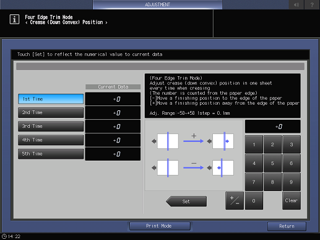Tap keypad number 5
The width and height of the screenshot is (320, 240).
272,163
